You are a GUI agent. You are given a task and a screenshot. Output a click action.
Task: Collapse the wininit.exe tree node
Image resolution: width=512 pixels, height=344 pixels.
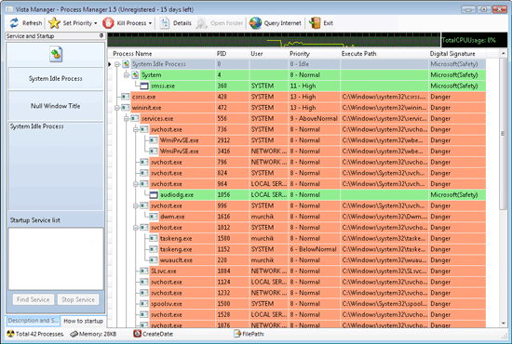coord(117,108)
